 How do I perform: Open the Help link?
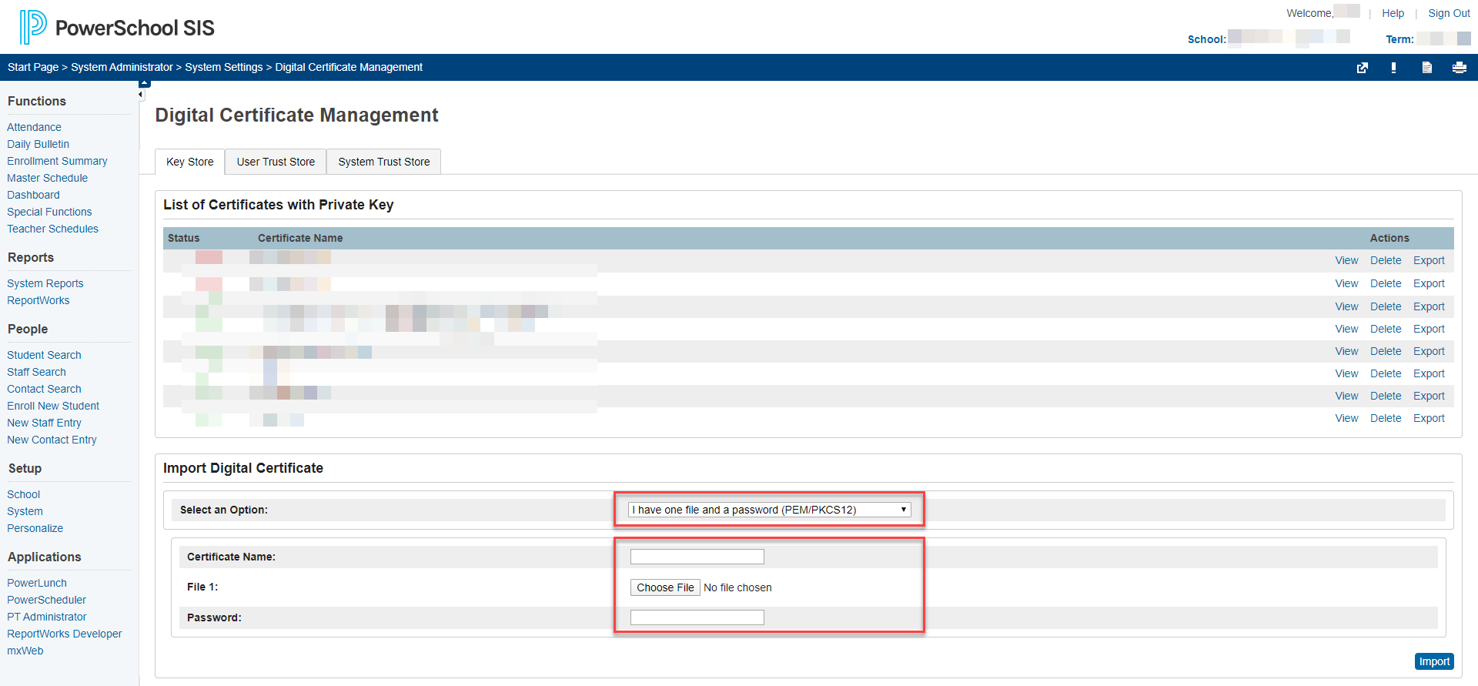1393,13
